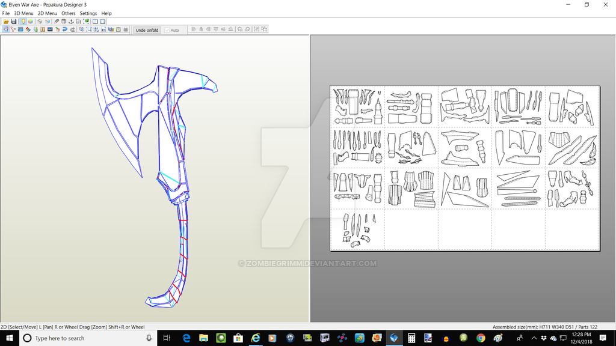Click the align right icon
The height and width of the screenshot is (346, 616).
click(x=208, y=29)
